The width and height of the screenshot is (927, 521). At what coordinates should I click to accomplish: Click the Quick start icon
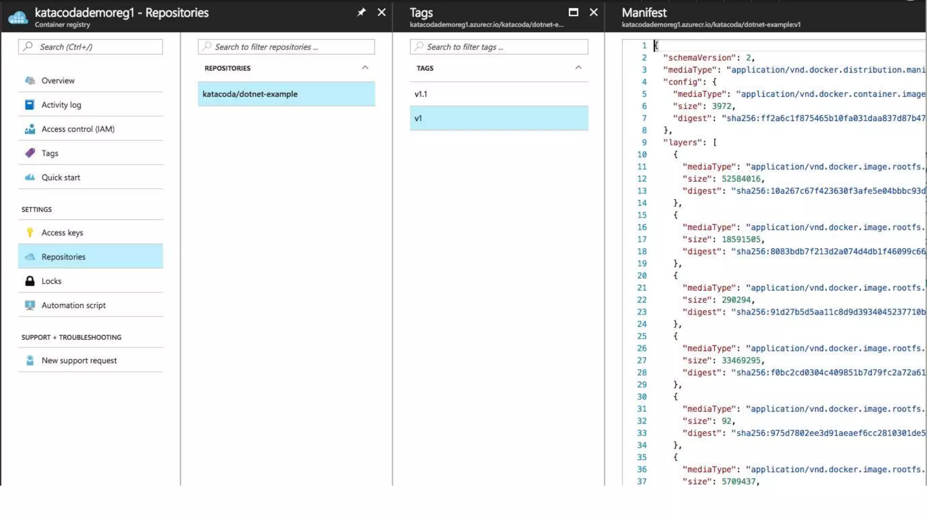(30, 177)
